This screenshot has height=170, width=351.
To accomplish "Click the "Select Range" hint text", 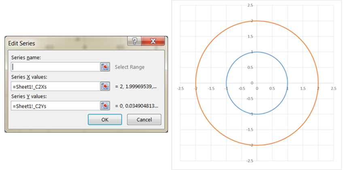I will [130, 67].
